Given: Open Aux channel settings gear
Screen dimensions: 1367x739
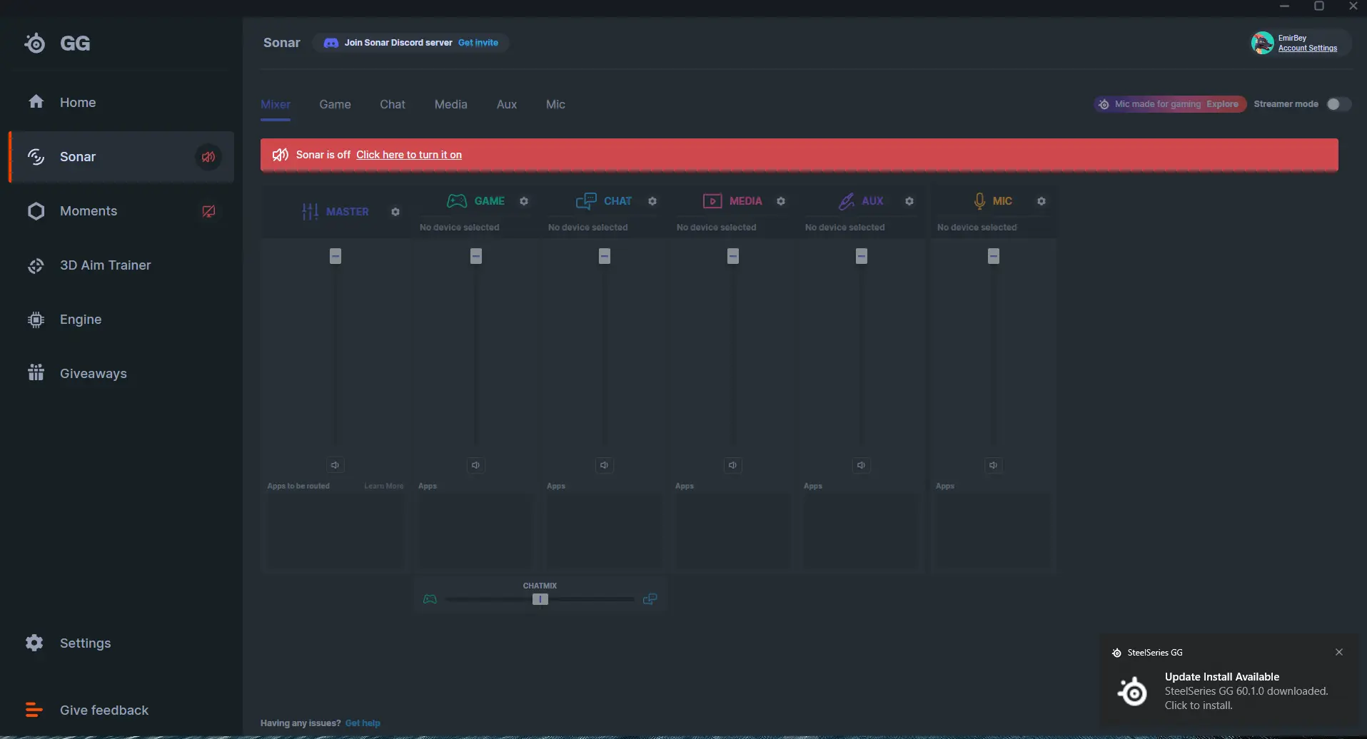Looking at the screenshot, I should (909, 201).
